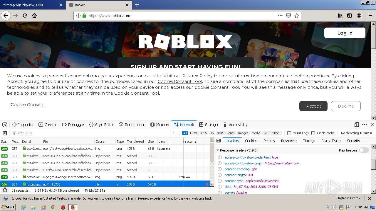This screenshot has width=376, height=211.
Task: Open the Storage tab
Action: [208, 125]
